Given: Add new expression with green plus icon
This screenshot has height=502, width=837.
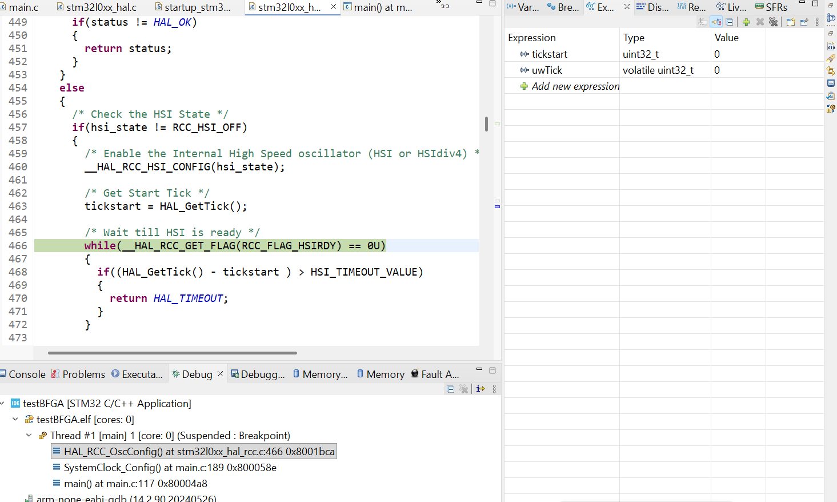Looking at the screenshot, I should [746, 22].
